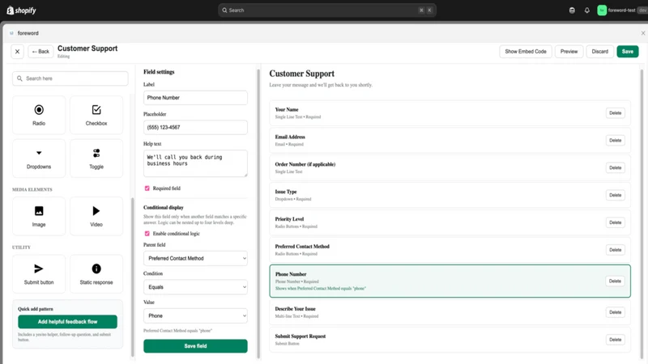Select the Issue Type field row
The height and width of the screenshot is (364, 648).
(x=450, y=195)
